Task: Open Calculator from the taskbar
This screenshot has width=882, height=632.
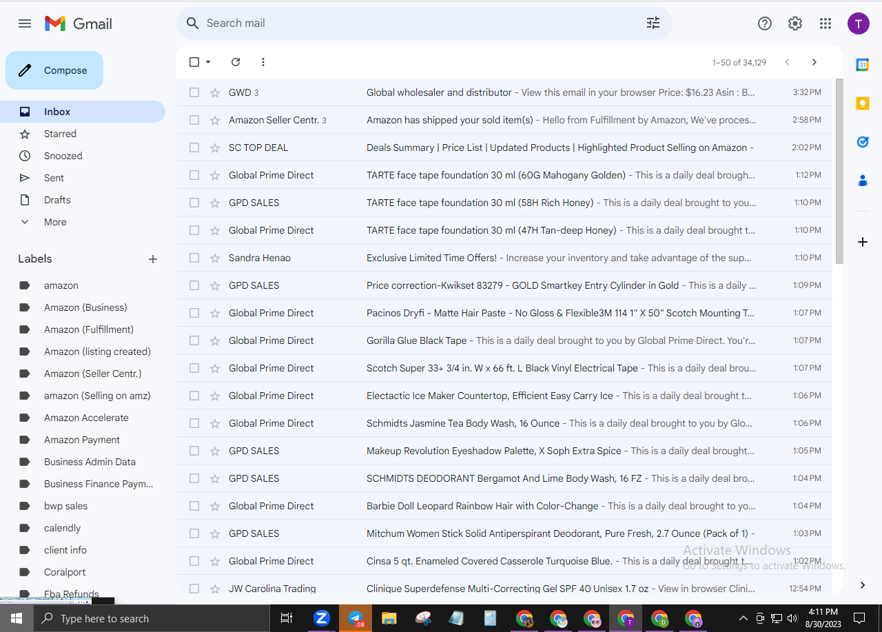Action: [491, 618]
